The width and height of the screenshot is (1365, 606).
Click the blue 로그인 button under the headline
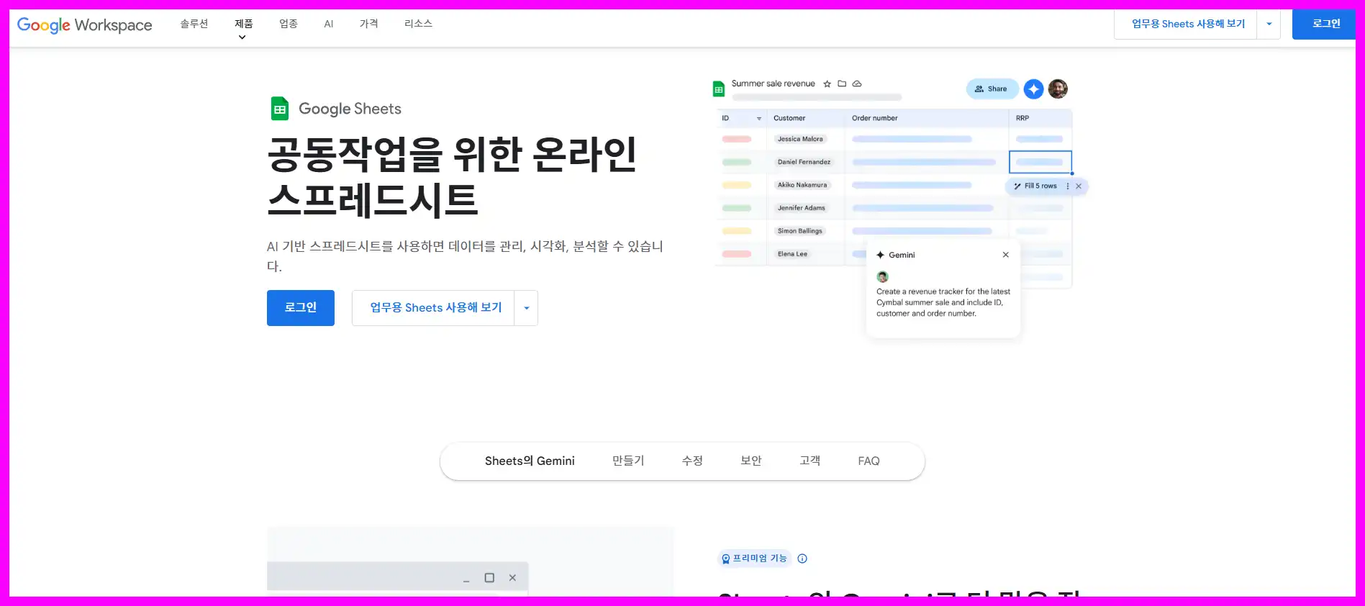click(x=301, y=308)
